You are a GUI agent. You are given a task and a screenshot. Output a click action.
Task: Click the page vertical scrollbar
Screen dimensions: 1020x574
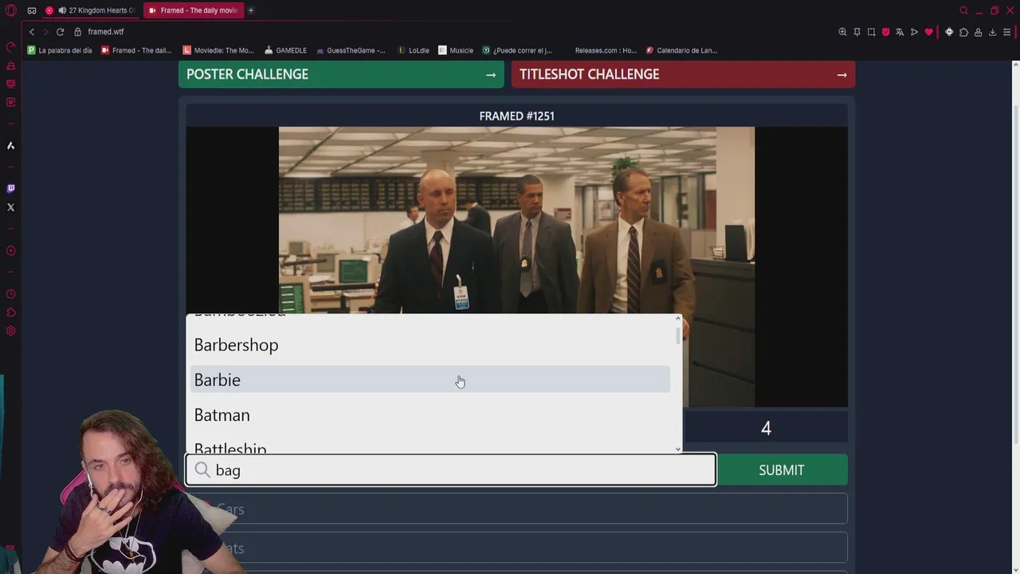[x=1015, y=275]
